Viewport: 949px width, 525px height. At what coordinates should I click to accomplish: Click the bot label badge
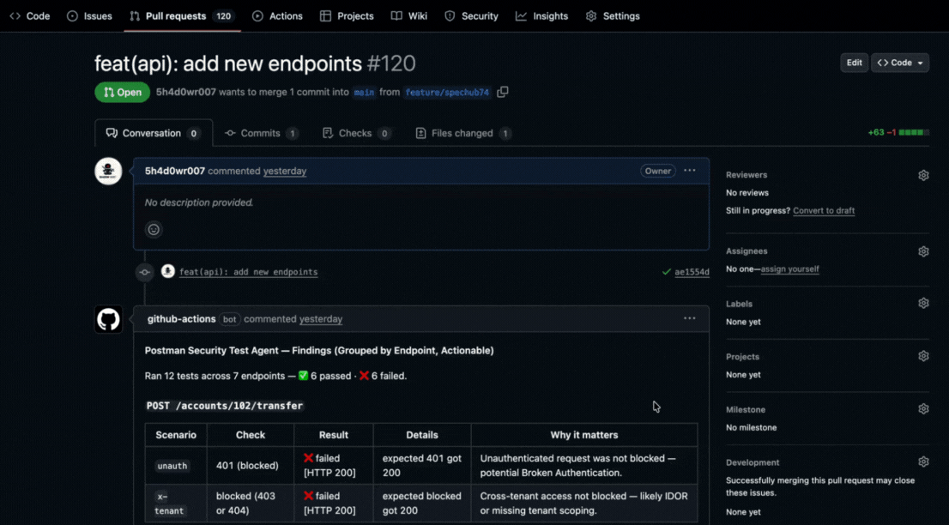(x=229, y=319)
